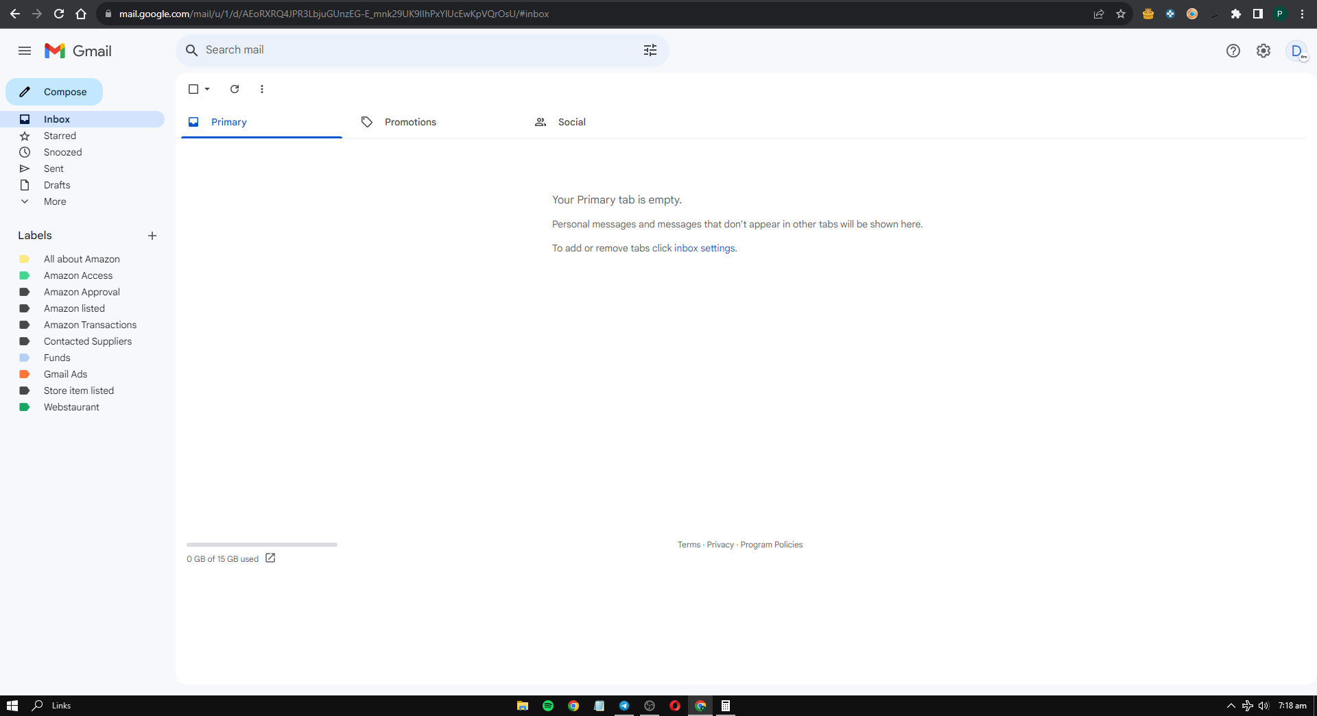Screen dimensions: 1317x716
Task: Open the Terms link
Action: [x=689, y=545]
